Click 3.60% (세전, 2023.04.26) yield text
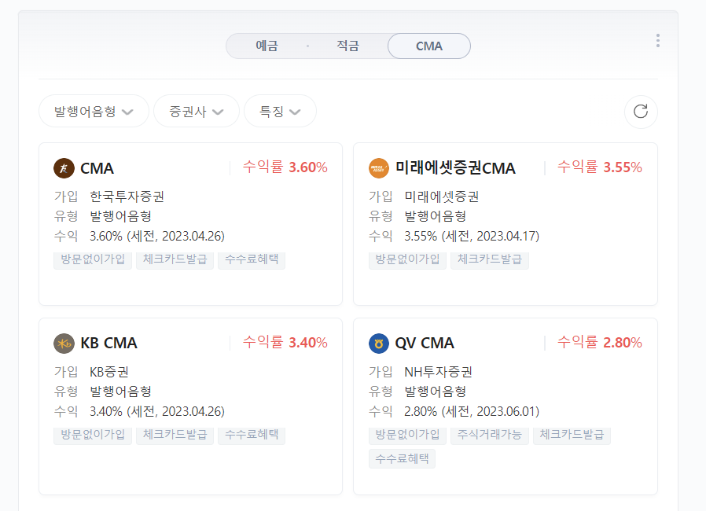This screenshot has height=511, width=706. (157, 237)
